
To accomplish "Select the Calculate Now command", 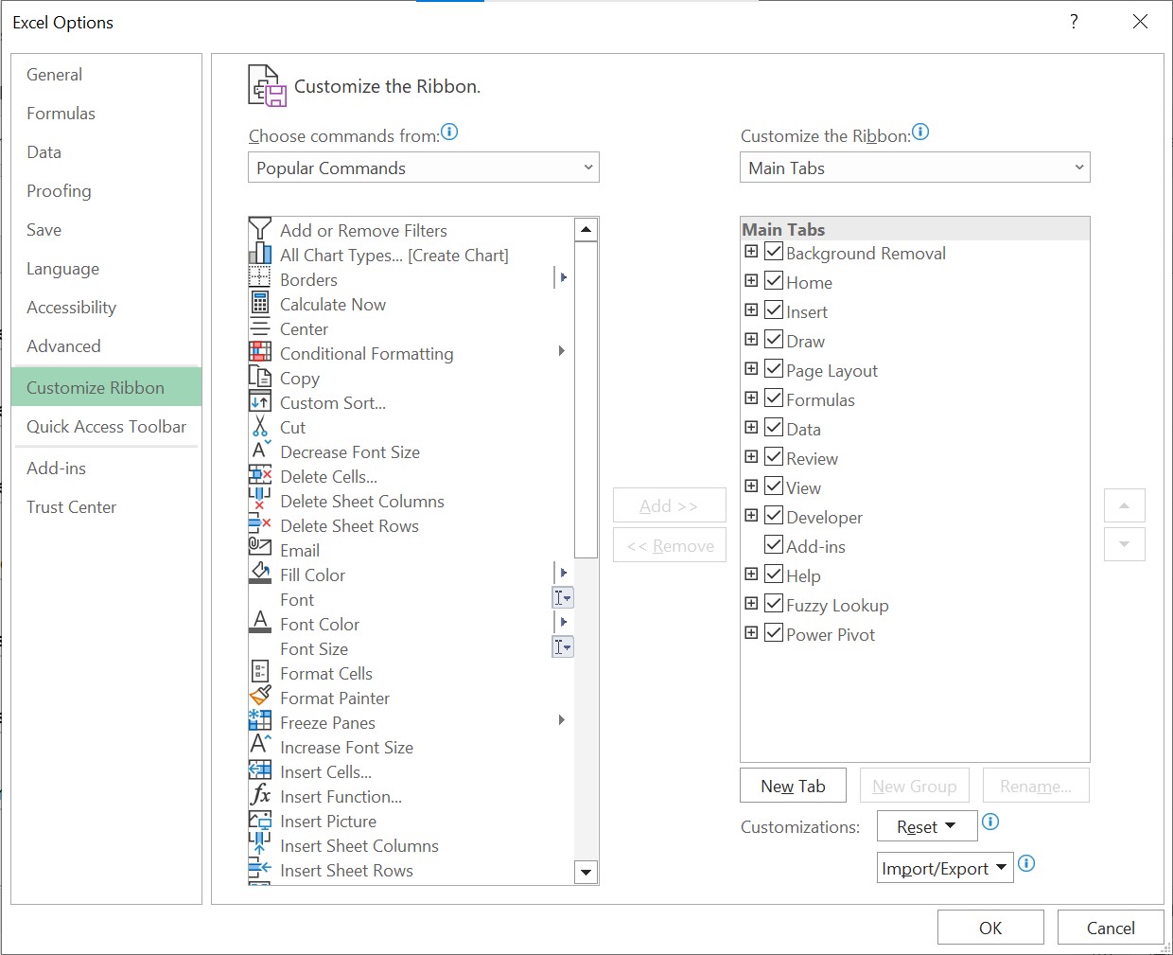I will (x=332, y=304).
